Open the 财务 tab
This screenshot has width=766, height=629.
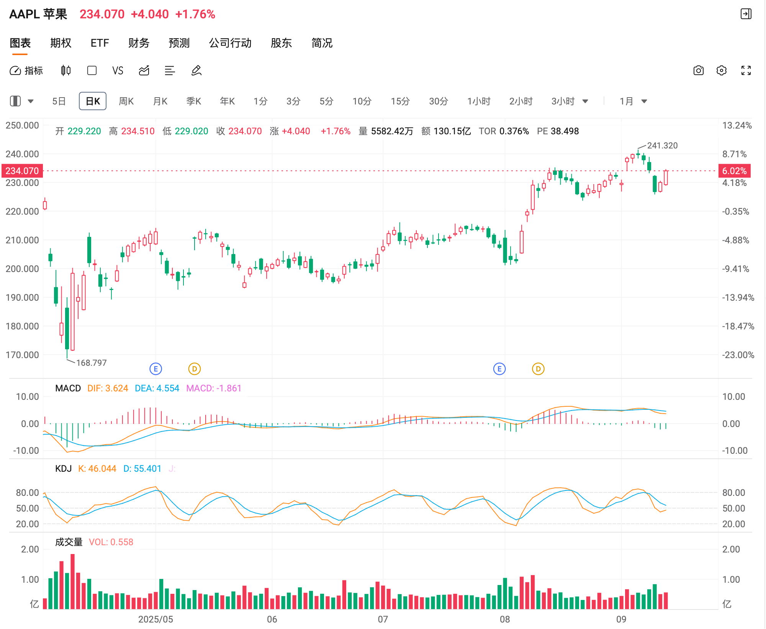(139, 43)
